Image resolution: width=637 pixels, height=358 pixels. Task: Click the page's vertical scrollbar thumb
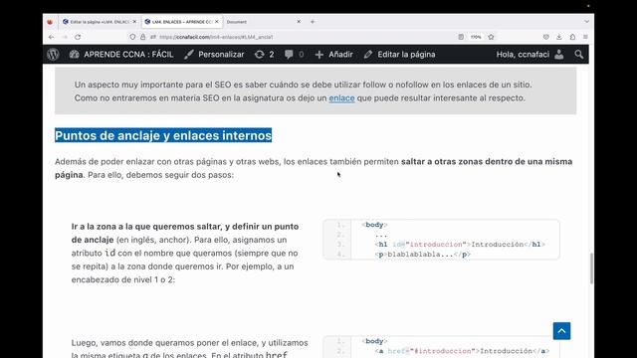[591, 268]
